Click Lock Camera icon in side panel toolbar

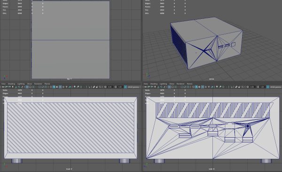pos(149,87)
